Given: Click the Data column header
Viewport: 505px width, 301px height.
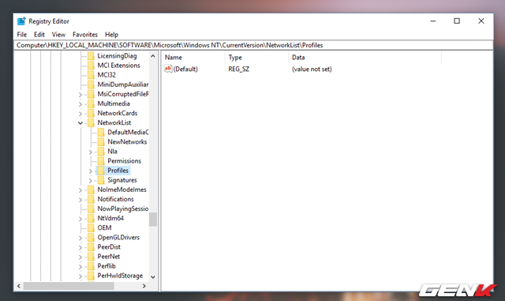Looking at the screenshot, I should [x=365, y=58].
